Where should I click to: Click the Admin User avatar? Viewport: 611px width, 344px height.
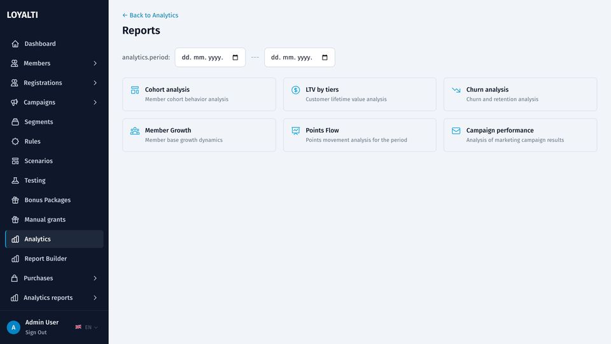[13, 327]
